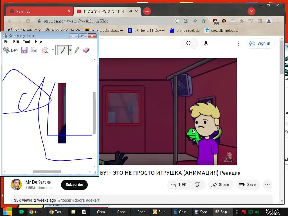Click the install app icon in address bar
Image resolution: width=288 pixels, height=216 pixels.
coord(186,21)
